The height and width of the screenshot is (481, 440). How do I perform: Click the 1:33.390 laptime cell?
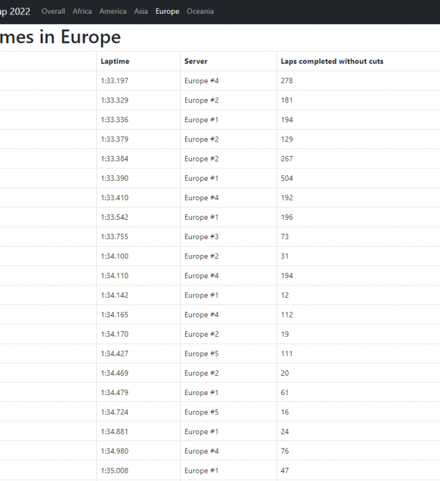click(114, 179)
